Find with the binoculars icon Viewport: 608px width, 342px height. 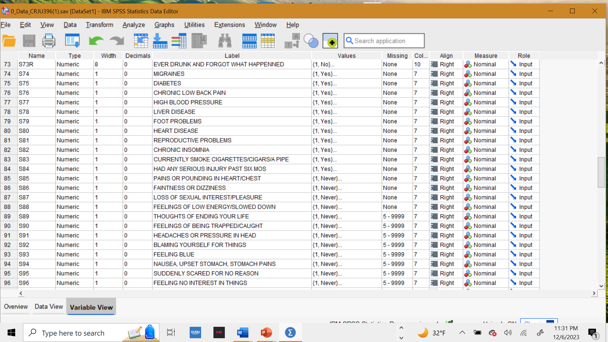coord(225,41)
